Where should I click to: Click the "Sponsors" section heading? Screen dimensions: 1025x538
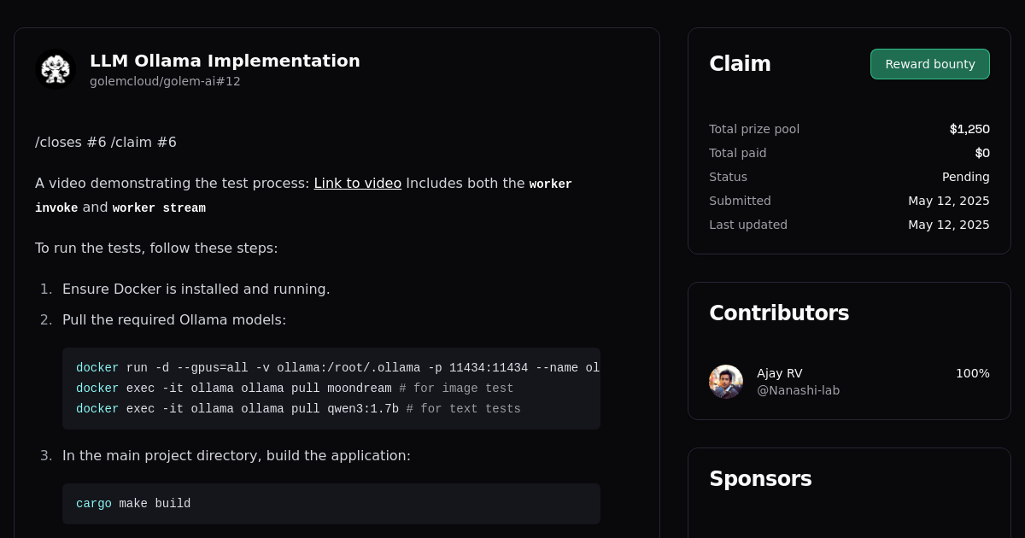760,478
